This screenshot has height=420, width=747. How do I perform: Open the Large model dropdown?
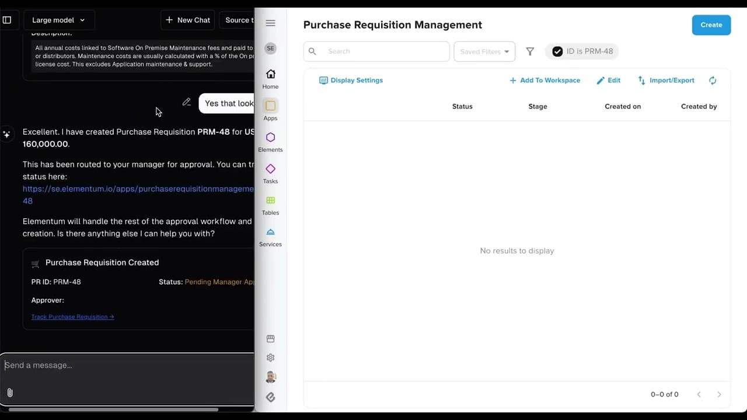pos(58,20)
